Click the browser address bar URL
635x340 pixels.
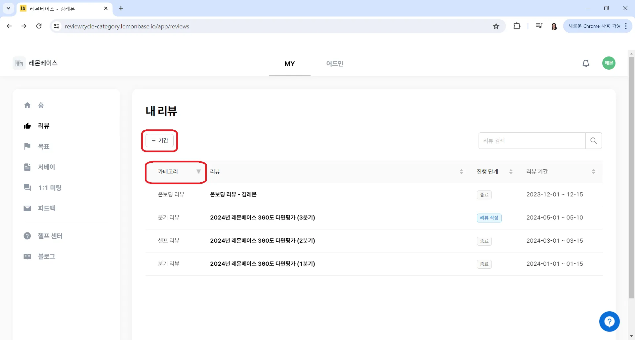coord(127,26)
